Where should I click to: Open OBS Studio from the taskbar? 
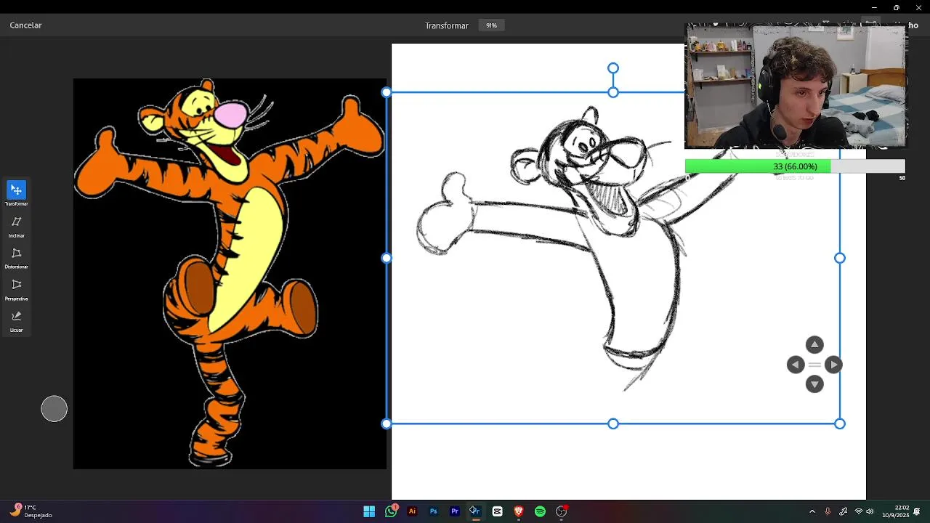pyautogui.click(x=561, y=511)
